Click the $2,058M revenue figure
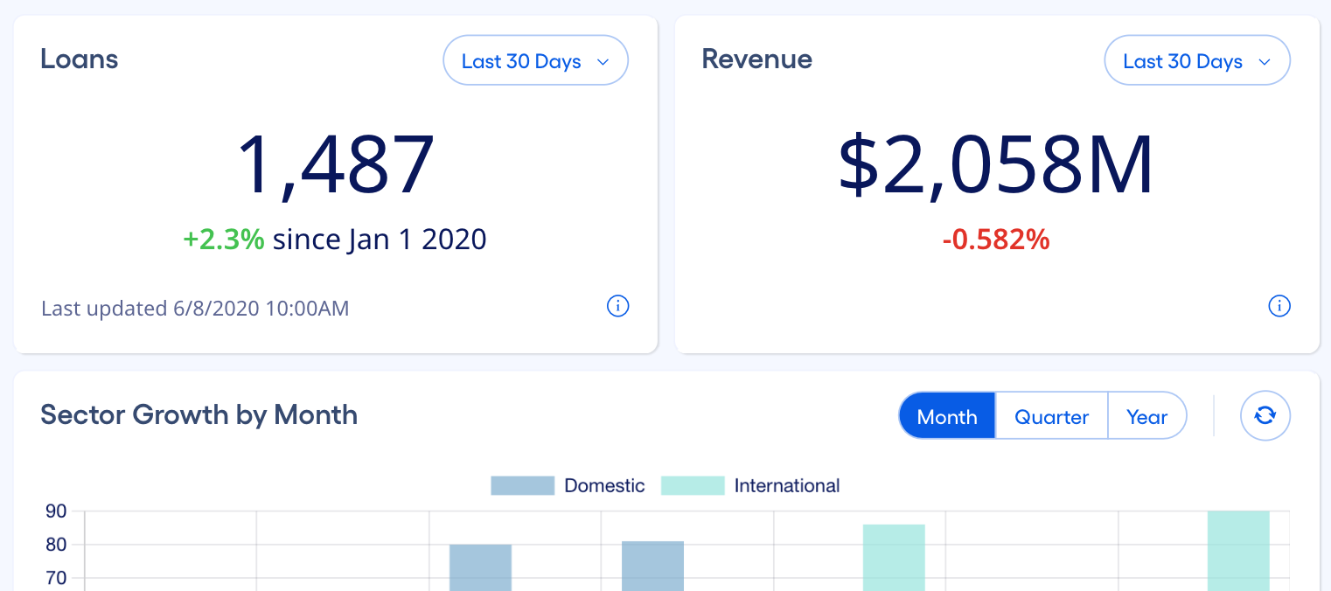Screen dimensions: 1331x591 tap(996, 163)
